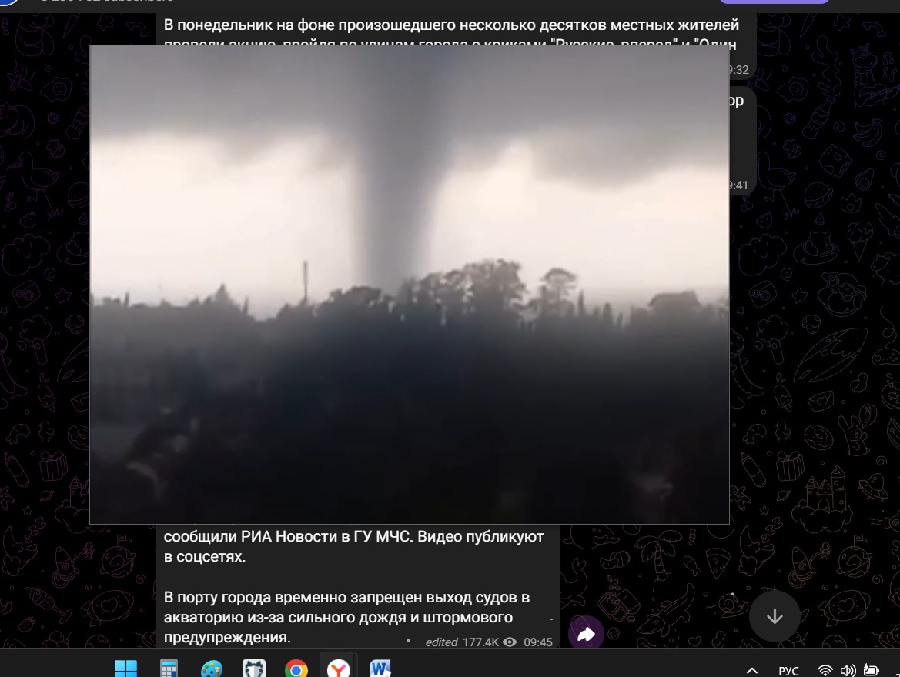Open the Windows Start menu

(125, 669)
